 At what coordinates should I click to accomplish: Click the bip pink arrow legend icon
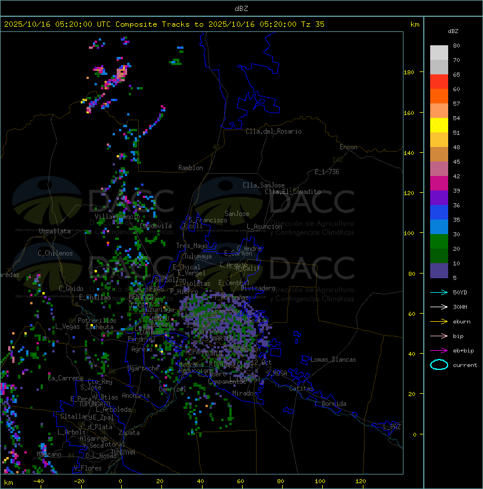click(x=439, y=336)
